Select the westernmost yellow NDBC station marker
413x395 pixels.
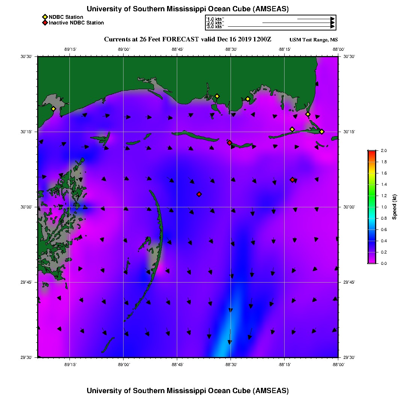[53, 109]
